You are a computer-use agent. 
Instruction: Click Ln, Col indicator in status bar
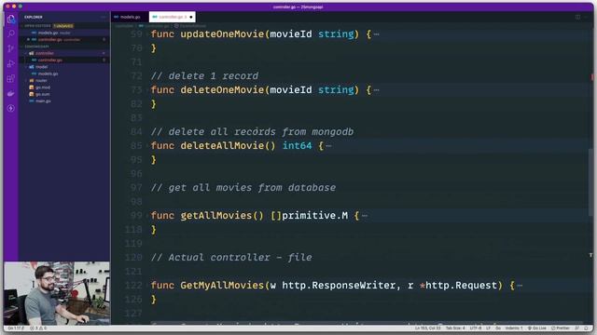point(427,328)
